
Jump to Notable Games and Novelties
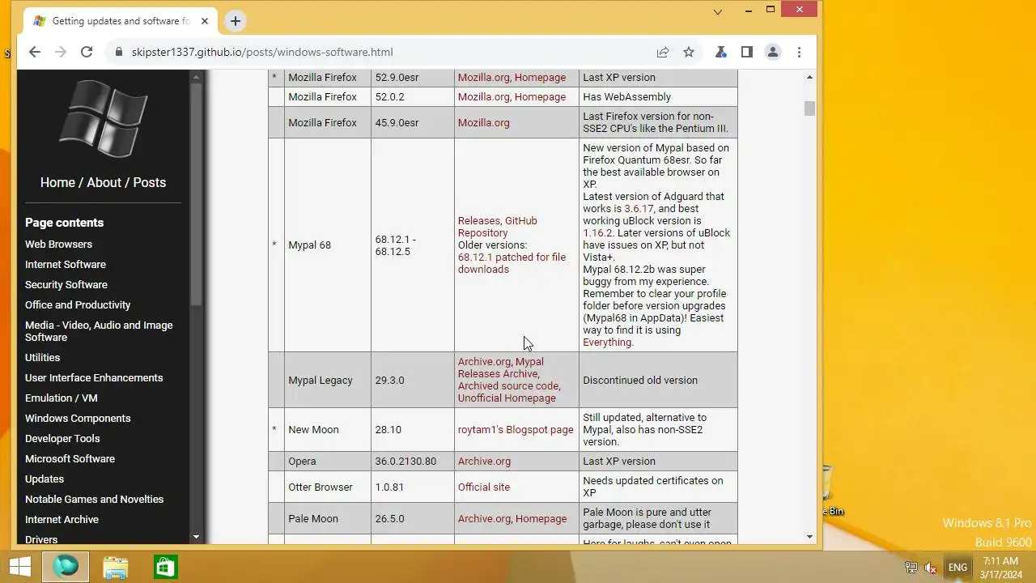coord(94,499)
